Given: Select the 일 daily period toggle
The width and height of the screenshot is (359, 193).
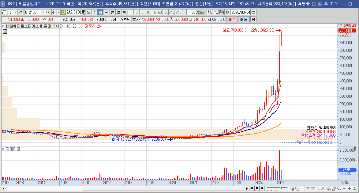Looking at the screenshot, I should tap(89, 12).
